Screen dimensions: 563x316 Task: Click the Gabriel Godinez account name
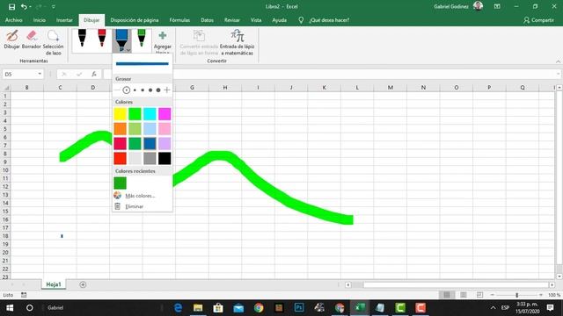451,6
